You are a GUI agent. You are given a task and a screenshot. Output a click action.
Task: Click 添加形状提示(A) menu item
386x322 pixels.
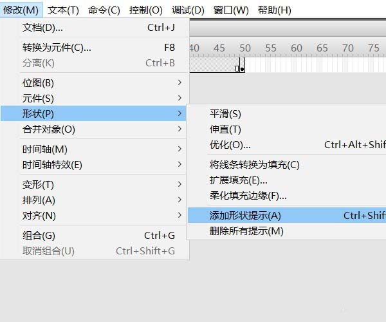[x=287, y=215]
